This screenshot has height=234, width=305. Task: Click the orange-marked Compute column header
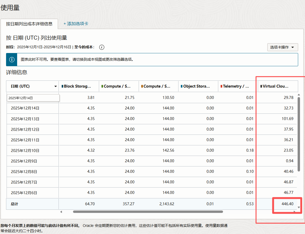pos(157,86)
